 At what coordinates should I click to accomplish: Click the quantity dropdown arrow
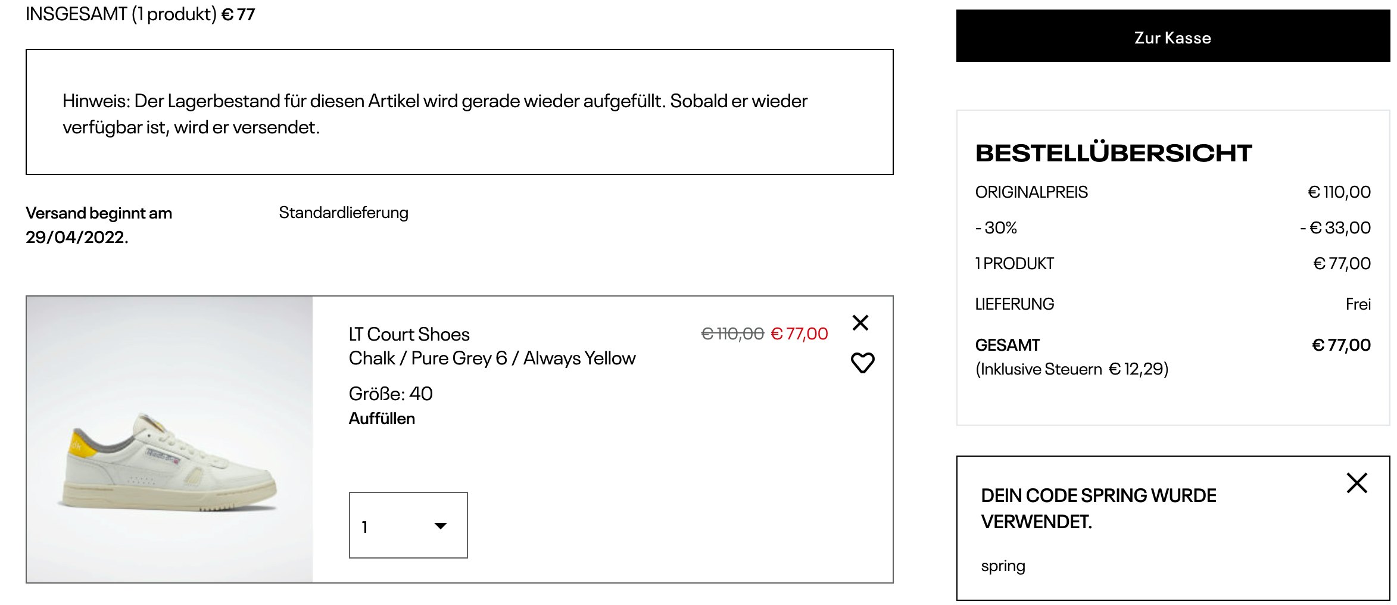pyautogui.click(x=441, y=526)
